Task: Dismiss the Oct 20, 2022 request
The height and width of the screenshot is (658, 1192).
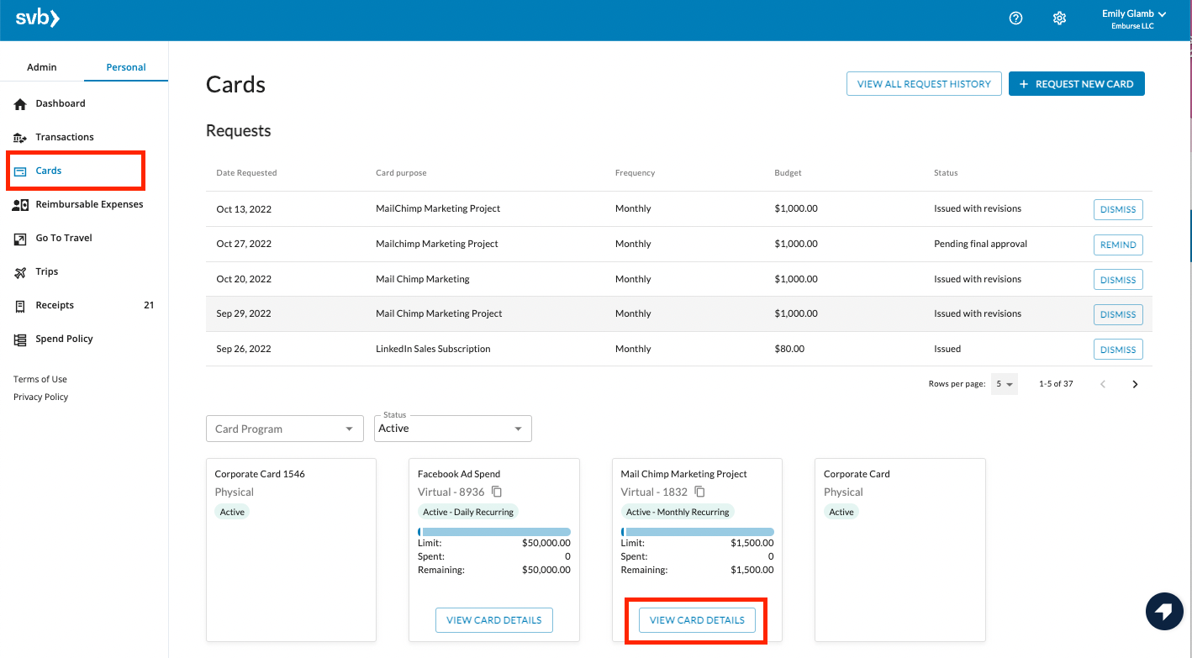Action: point(1118,280)
